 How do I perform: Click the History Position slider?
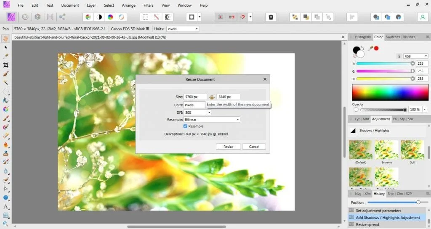(397, 203)
